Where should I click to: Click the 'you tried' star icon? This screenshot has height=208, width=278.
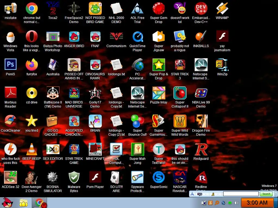click(32, 121)
